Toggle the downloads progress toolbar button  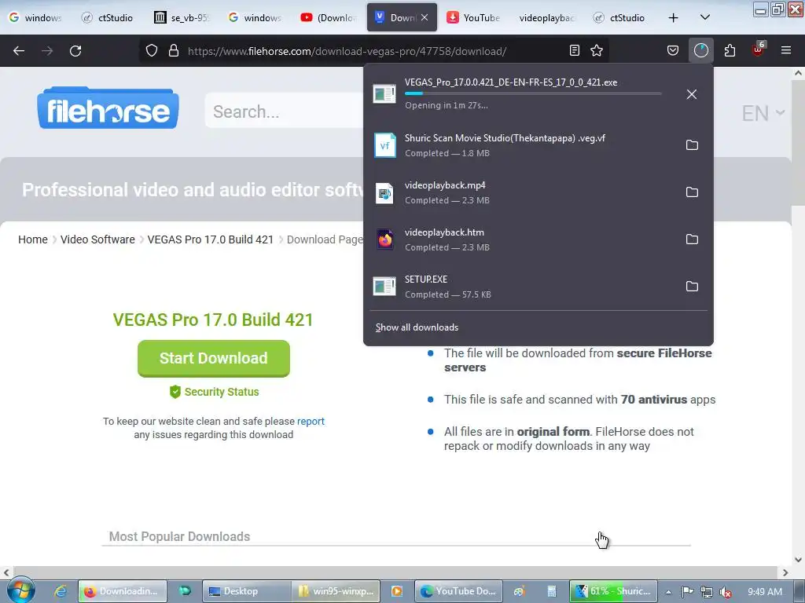click(700, 50)
